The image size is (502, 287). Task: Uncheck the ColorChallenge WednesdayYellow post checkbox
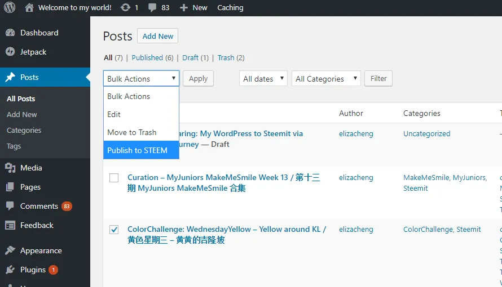coord(114,230)
